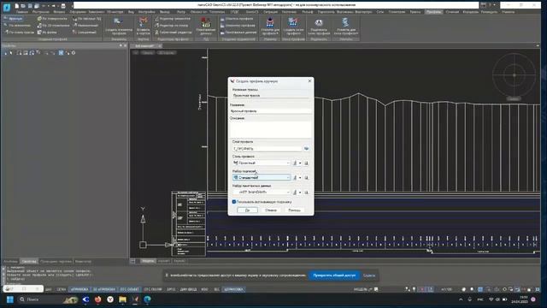Click the layer picker icon beside Слой профиля

pyautogui.click(x=306, y=149)
